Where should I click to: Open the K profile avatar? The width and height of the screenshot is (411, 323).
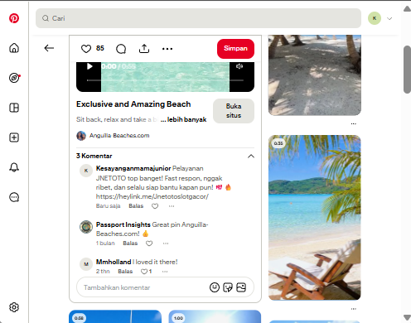point(375,18)
